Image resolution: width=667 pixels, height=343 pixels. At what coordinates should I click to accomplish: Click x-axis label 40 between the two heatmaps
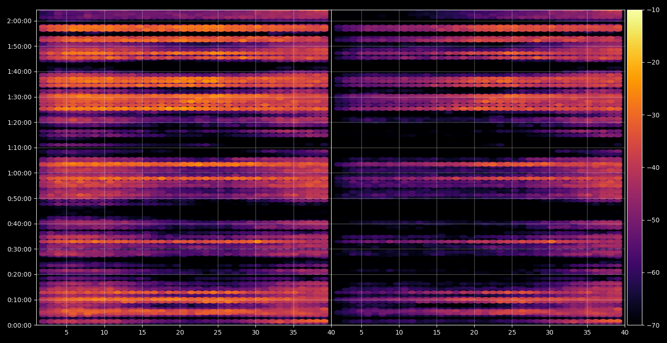click(x=331, y=332)
